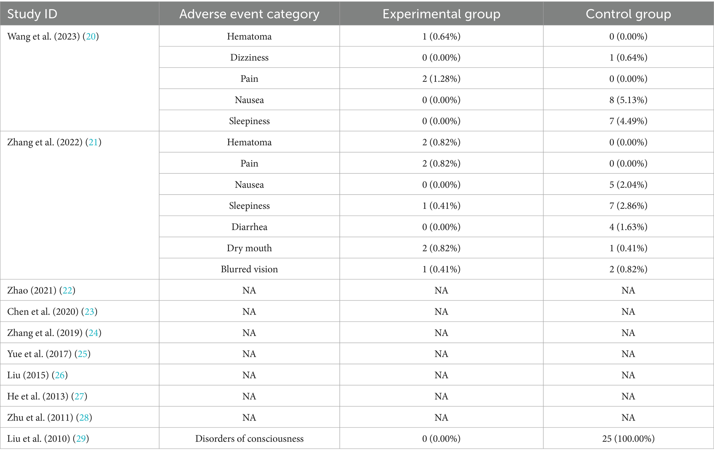This screenshot has width=714, height=455.
Task: Select the Control group column header
Action: (x=628, y=14)
